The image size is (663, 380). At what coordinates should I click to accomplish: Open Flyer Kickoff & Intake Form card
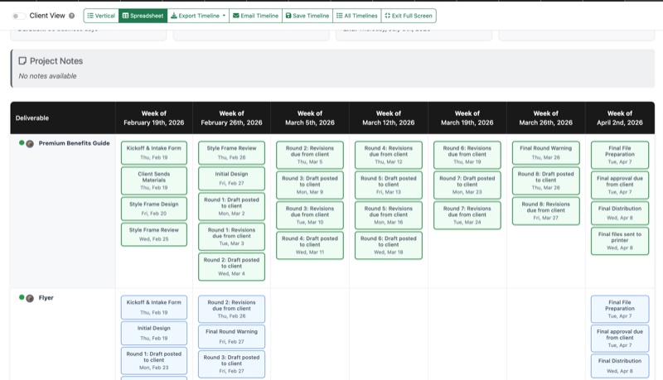coord(154,307)
